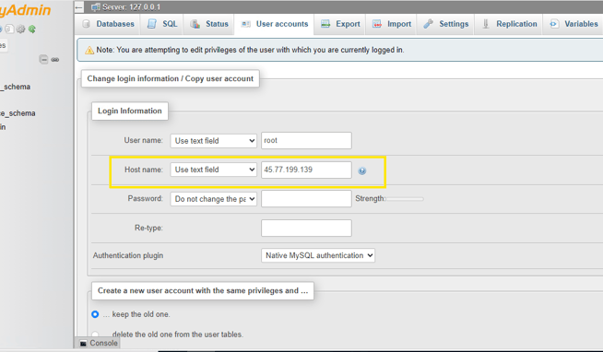Click the phpMyAdmin logo
This screenshot has height=352, width=603.
[26, 10]
